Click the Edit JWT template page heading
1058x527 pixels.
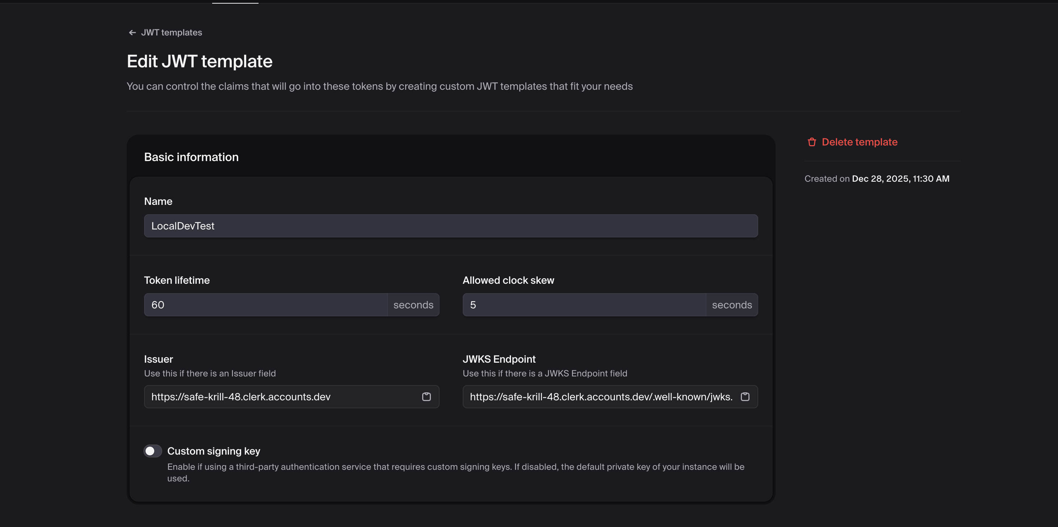pyautogui.click(x=200, y=62)
